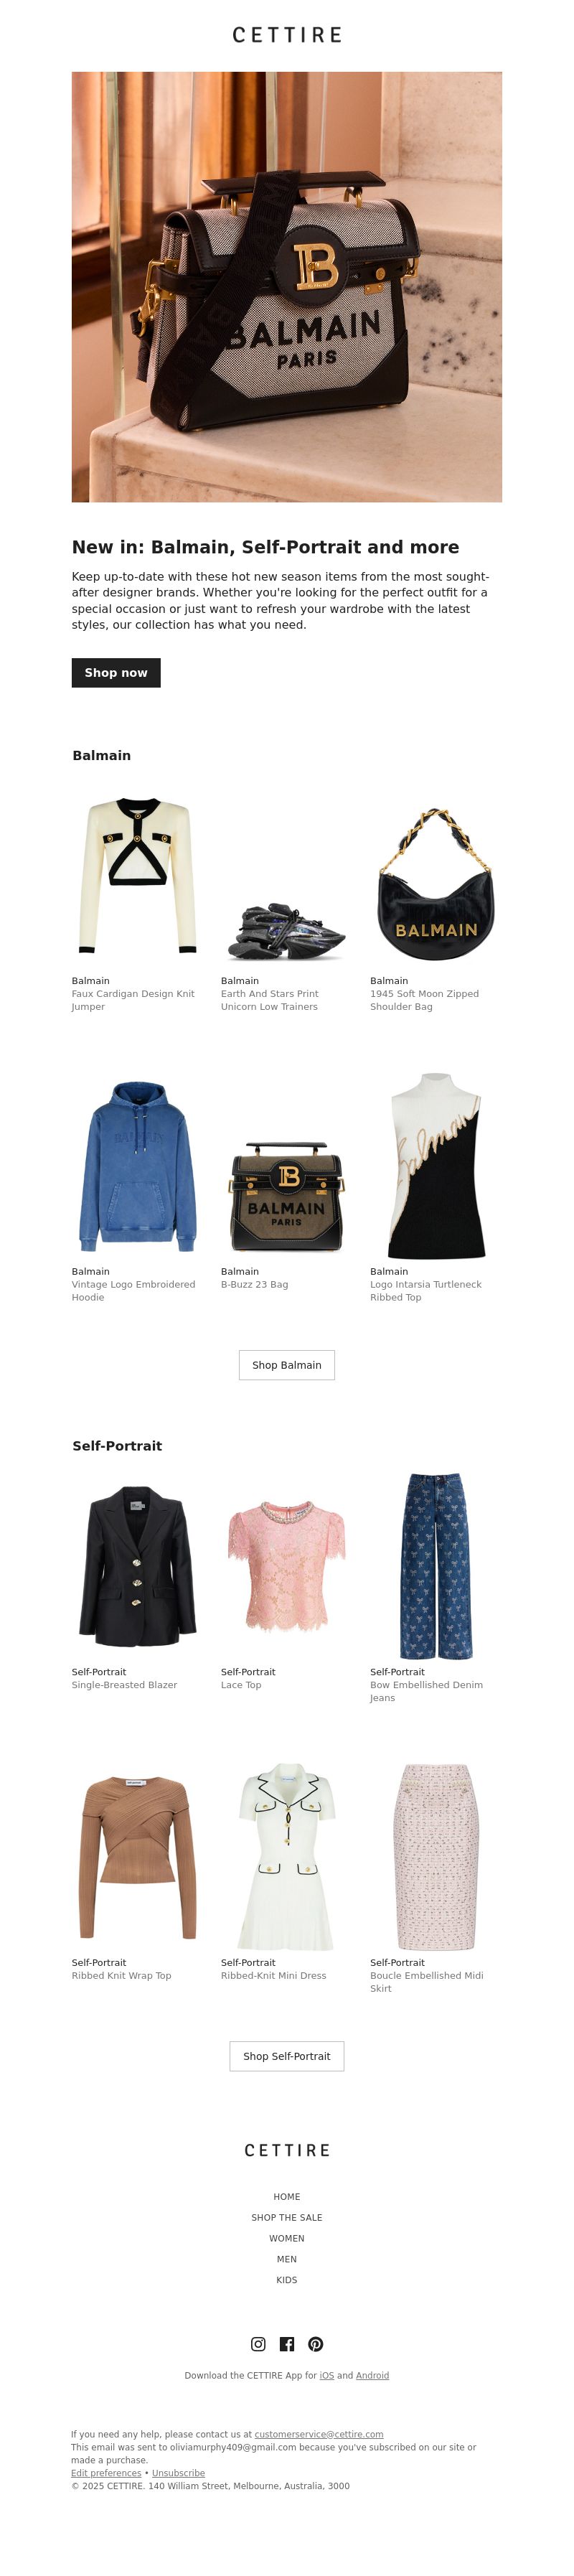The height and width of the screenshot is (2576, 574).
Task: Click the CETTIRE logo at the top
Action: [x=287, y=35]
